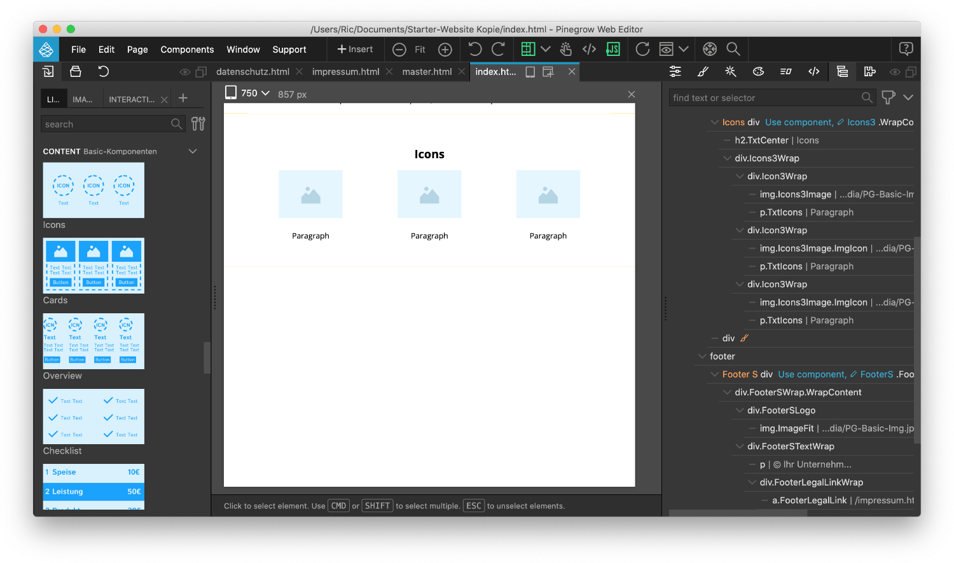The width and height of the screenshot is (954, 563).
Task: Switch to the INTERACTI... library tab
Action: click(132, 99)
